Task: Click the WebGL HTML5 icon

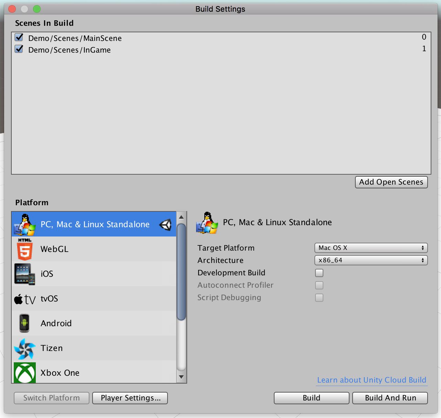Action: (x=25, y=249)
